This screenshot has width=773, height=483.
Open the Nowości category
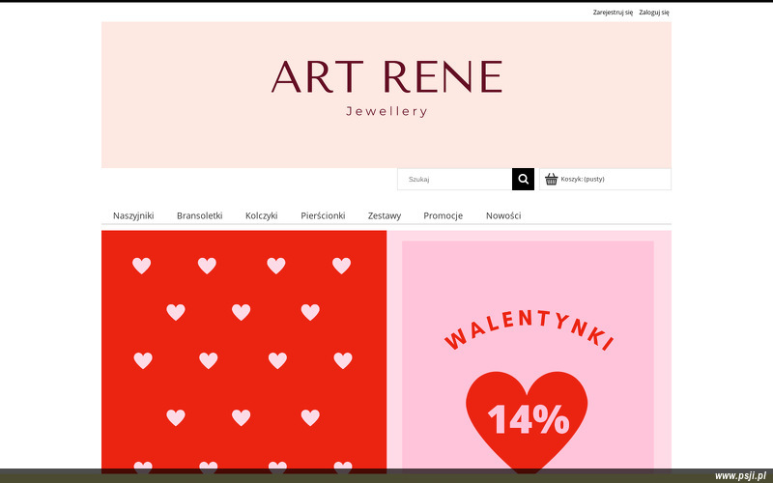(503, 215)
